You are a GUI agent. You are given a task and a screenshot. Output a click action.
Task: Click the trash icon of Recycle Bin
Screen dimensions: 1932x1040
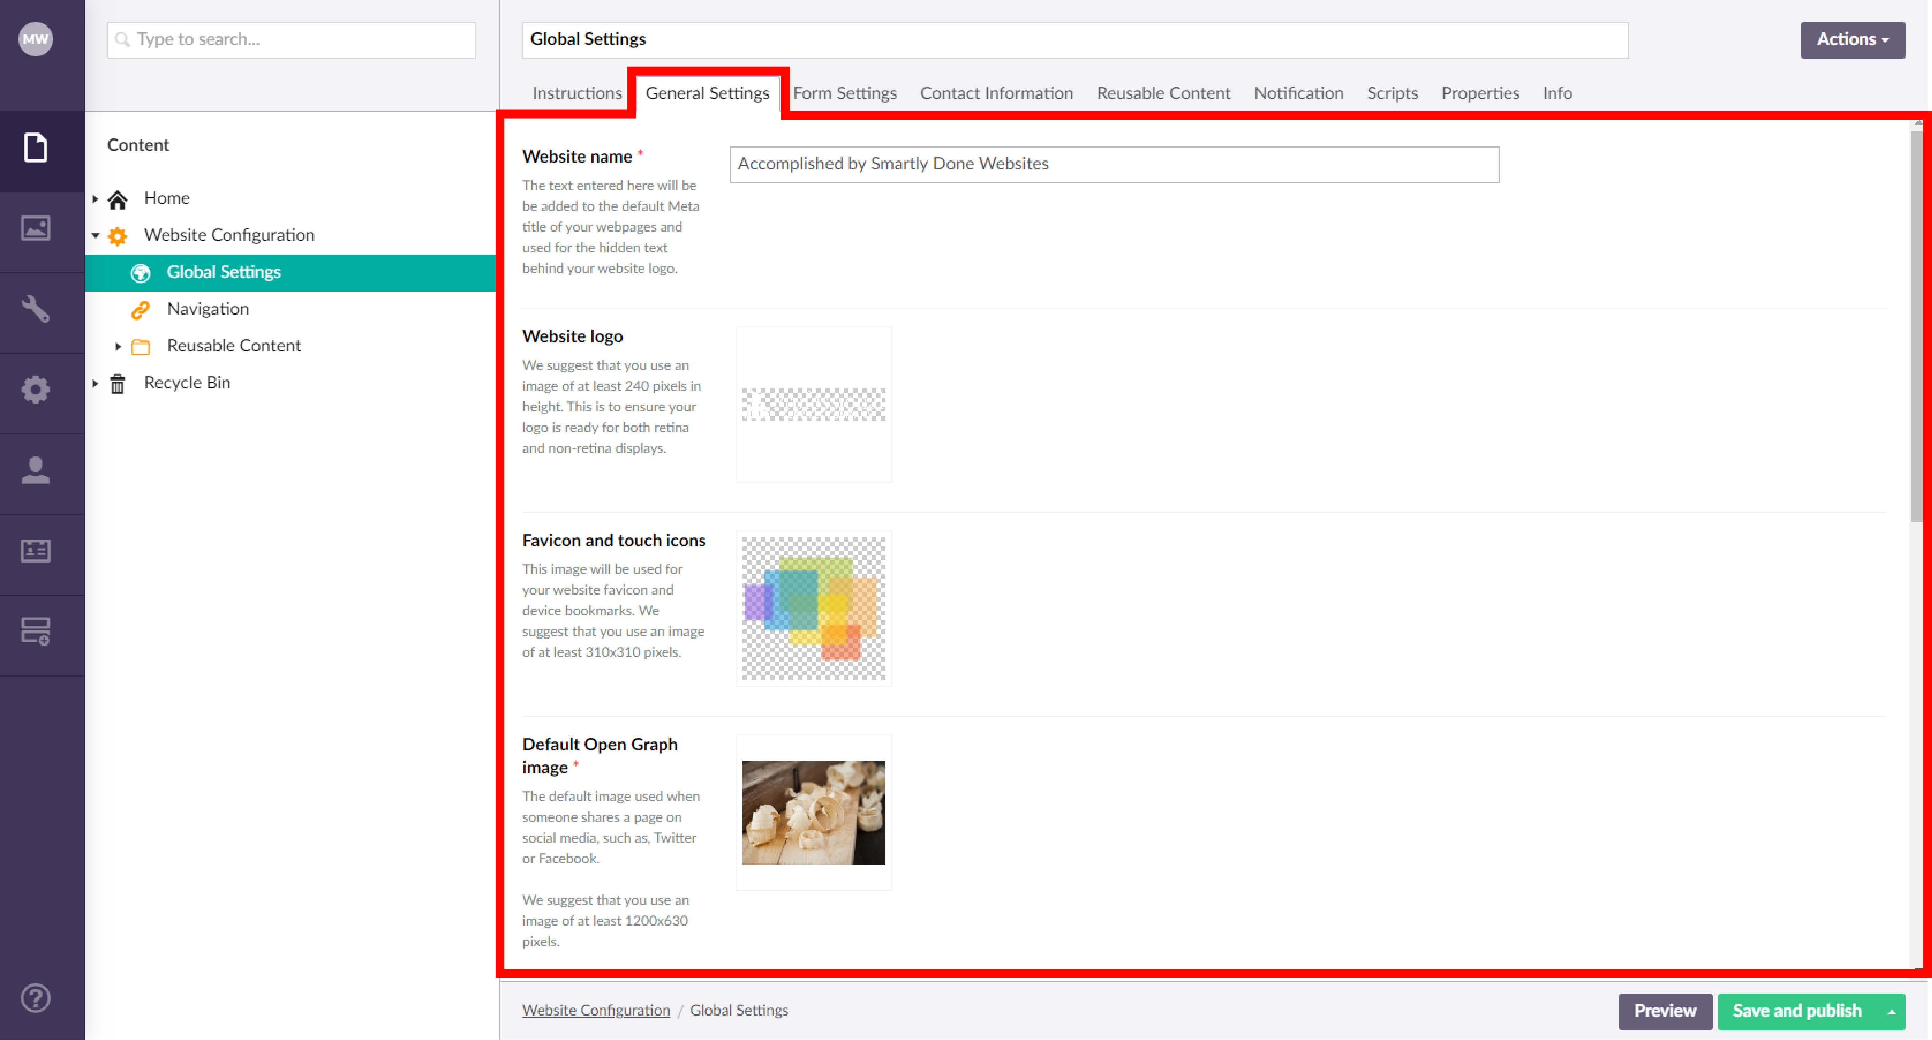pyautogui.click(x=118, y=384)
